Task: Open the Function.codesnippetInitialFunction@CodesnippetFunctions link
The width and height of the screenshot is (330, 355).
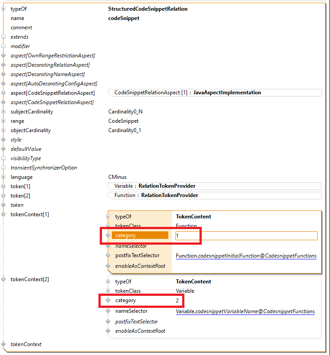Action: point(246,256)
